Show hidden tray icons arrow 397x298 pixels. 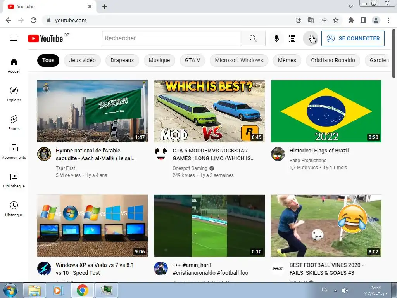coord(335,291)
